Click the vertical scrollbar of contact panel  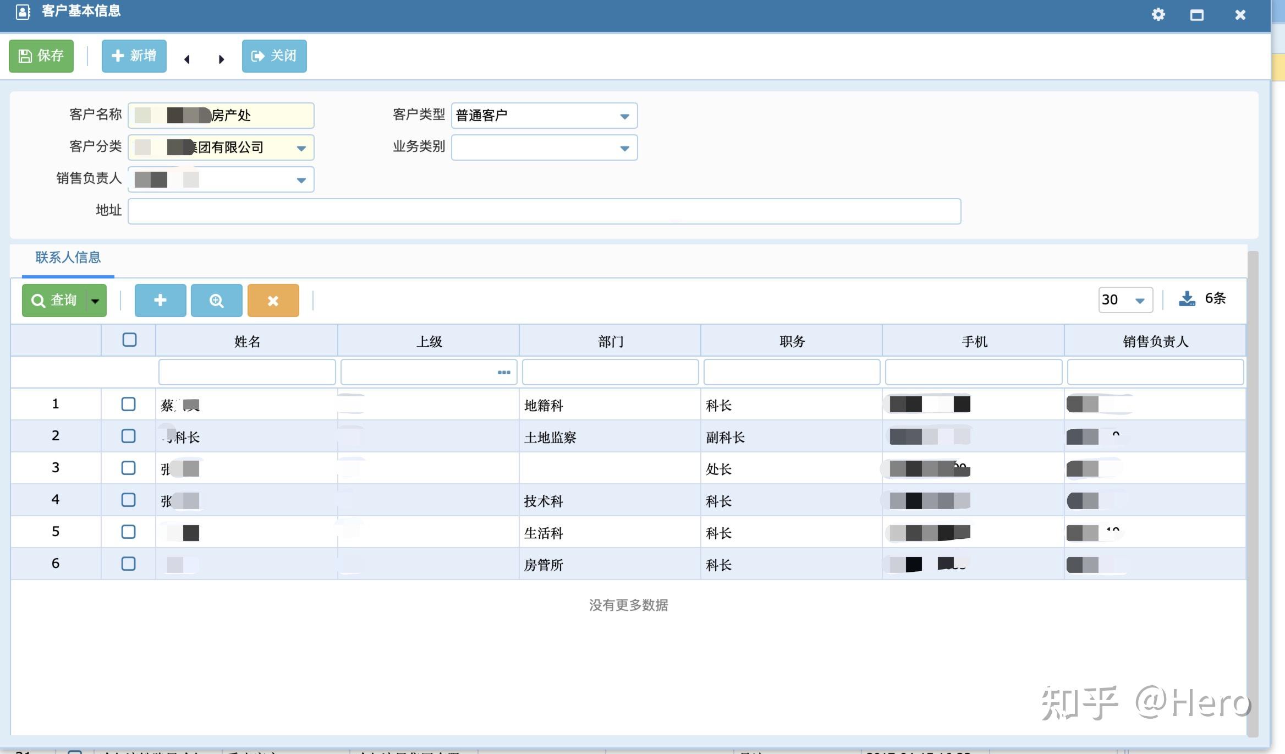(x=1253, y=494)
